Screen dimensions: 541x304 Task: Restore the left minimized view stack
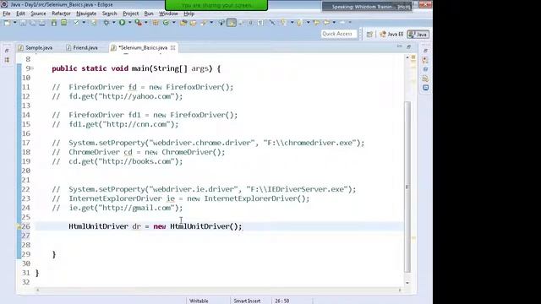pos(7,51)
